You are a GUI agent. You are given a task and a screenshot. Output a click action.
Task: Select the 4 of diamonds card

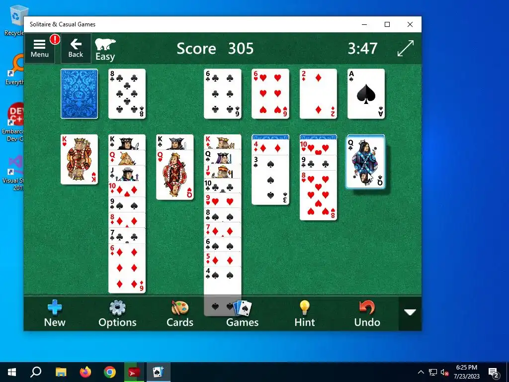point(270,148)
